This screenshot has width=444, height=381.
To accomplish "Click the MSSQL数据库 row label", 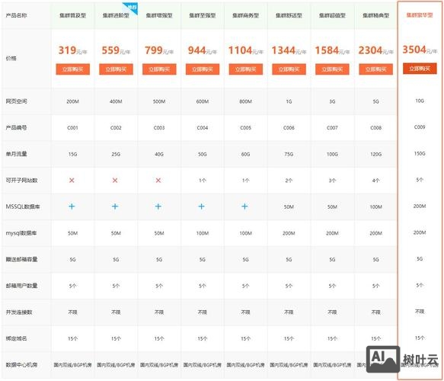I will pyautogui.click(x=23, y=207).
